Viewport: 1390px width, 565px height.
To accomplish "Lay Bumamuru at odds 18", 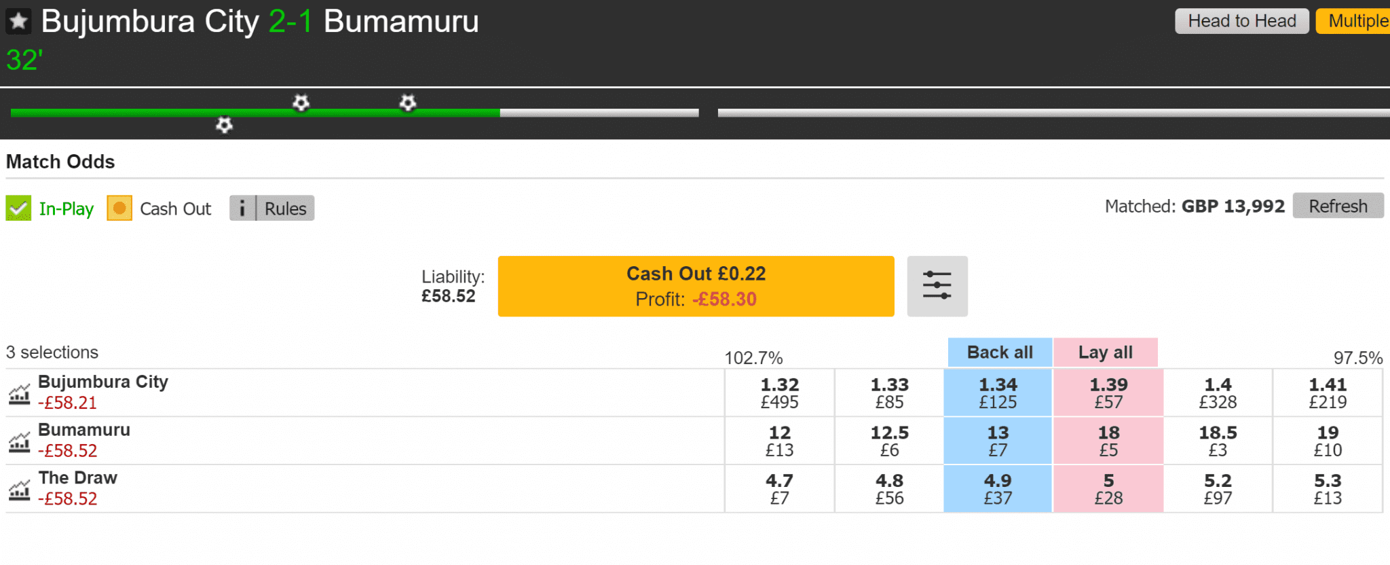I will 1108,441.
